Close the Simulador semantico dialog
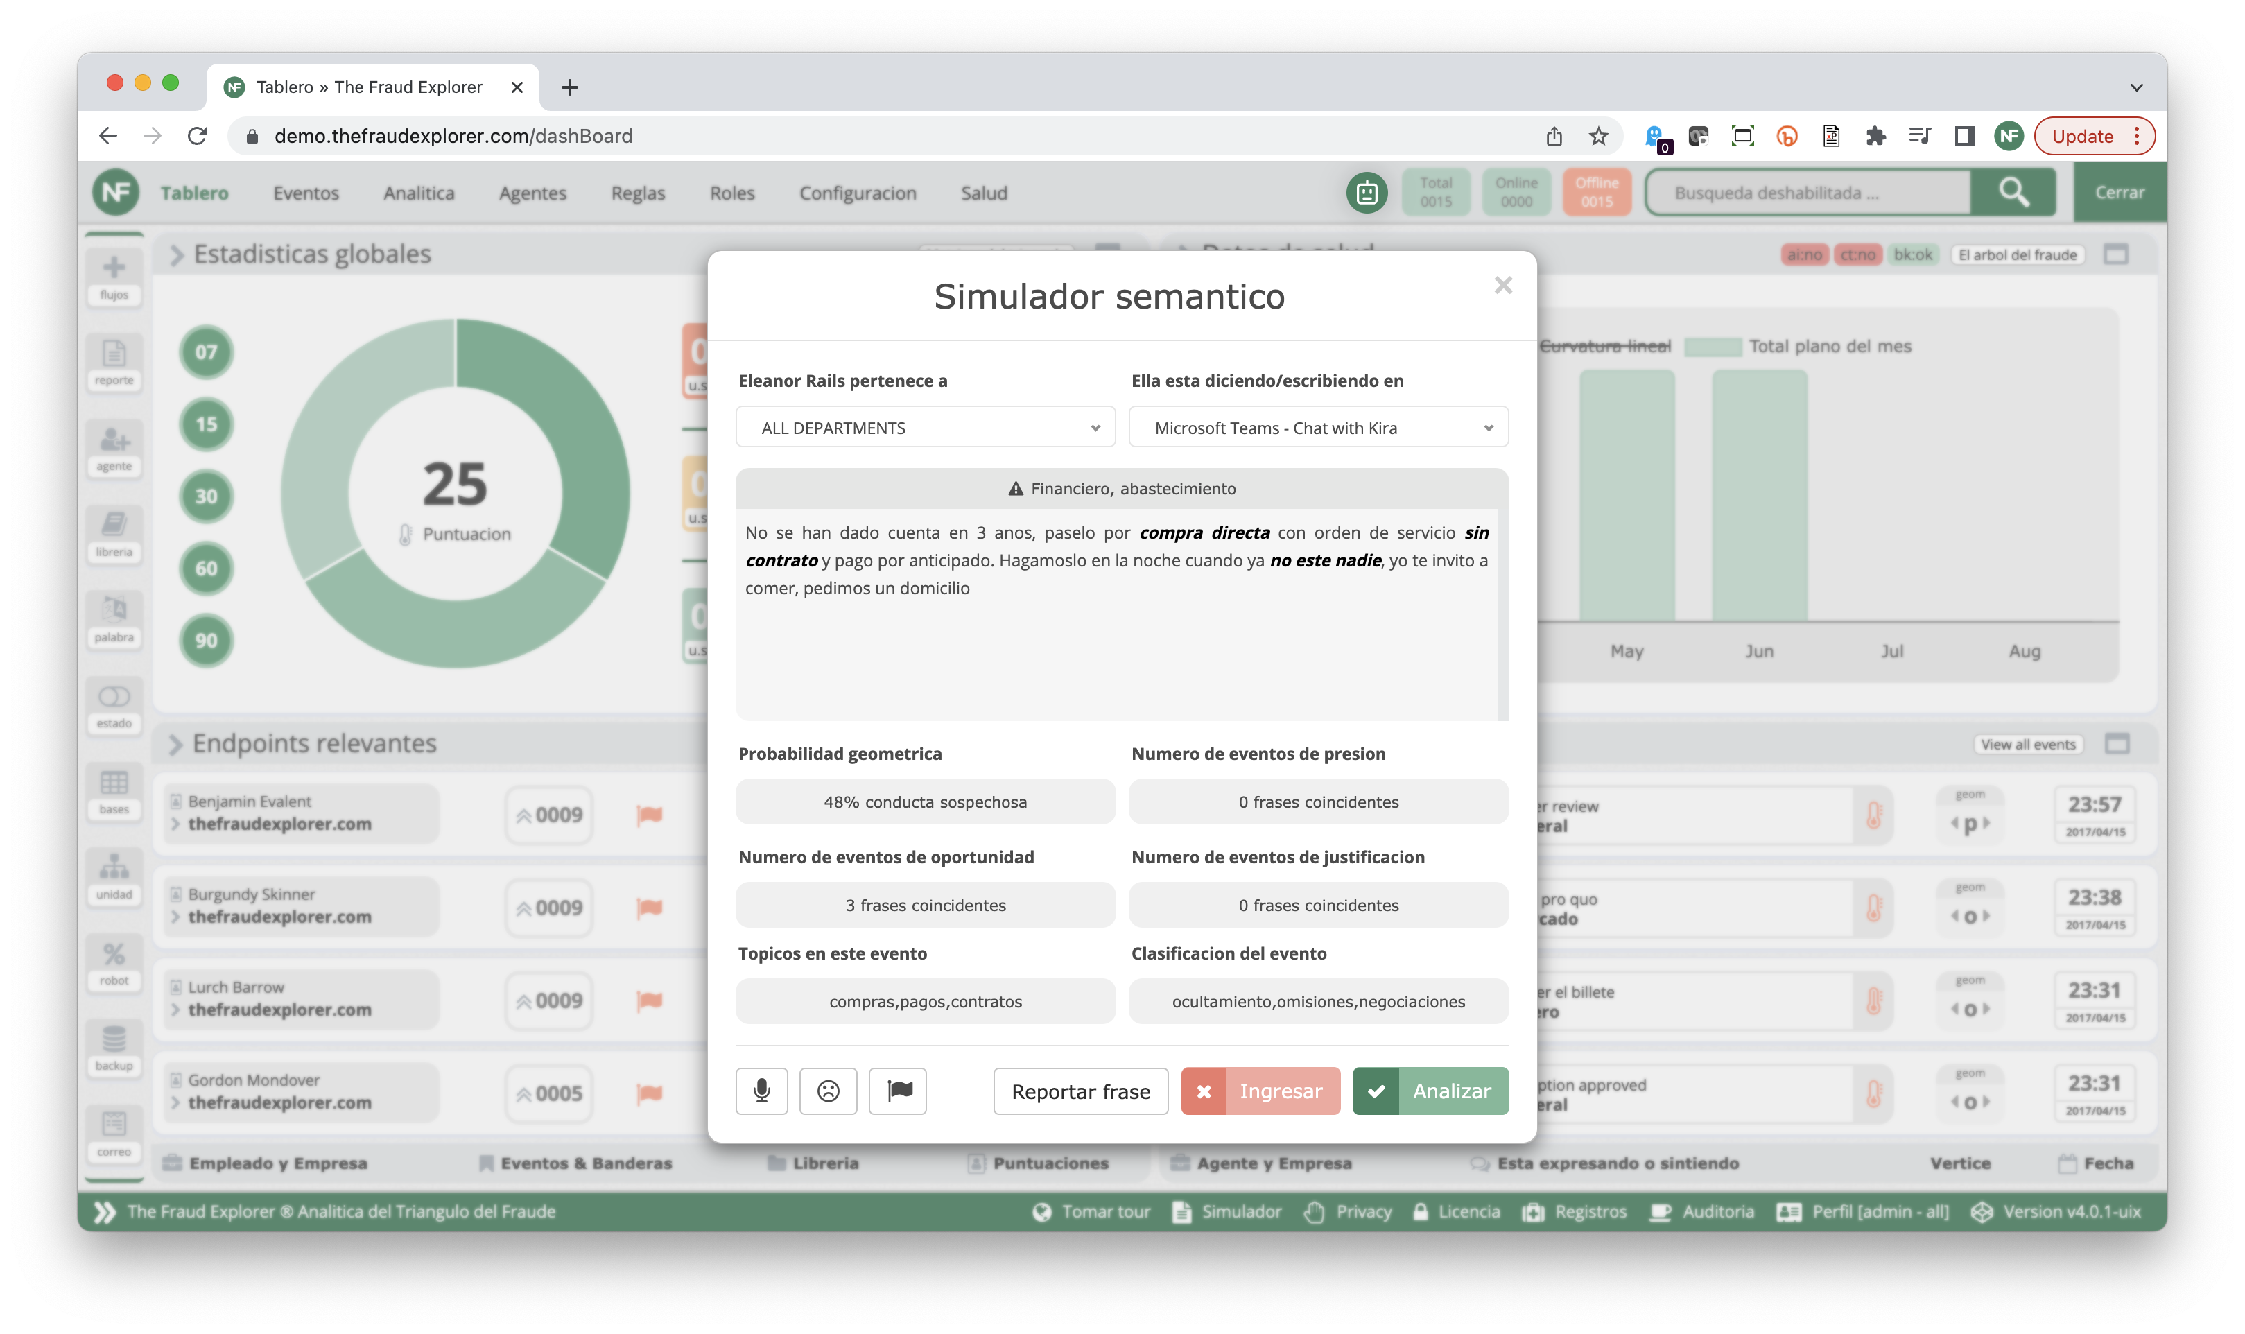This screenshot has width=2245, height=1334. (x=1502, y=285)
